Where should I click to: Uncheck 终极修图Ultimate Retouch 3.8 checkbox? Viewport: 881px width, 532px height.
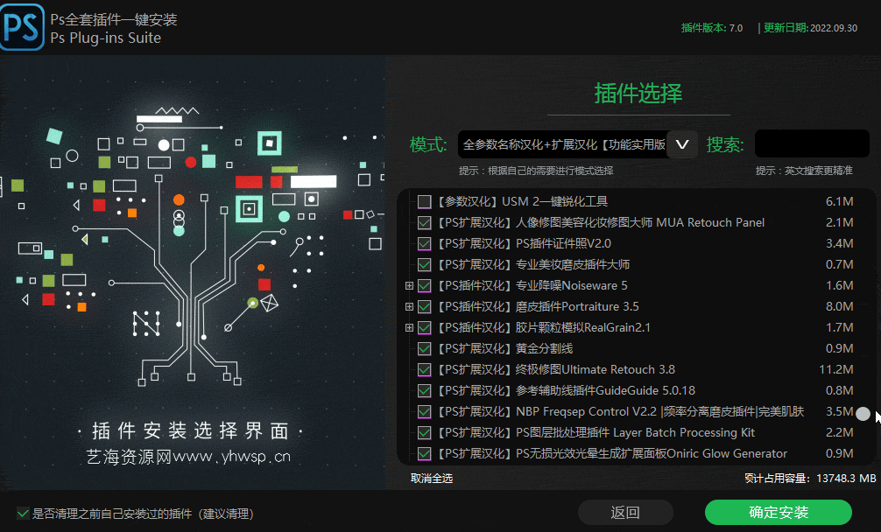(424, 370)
